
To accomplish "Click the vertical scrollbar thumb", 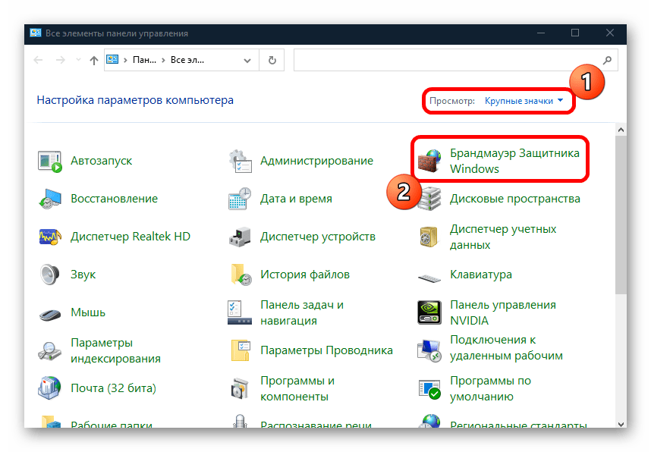I will [x=621, y=215].
